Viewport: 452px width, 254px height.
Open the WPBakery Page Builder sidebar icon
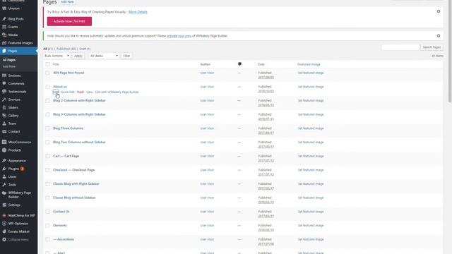coord(4,193)
